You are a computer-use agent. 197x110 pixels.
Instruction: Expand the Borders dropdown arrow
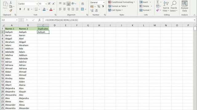click(39, 9)
